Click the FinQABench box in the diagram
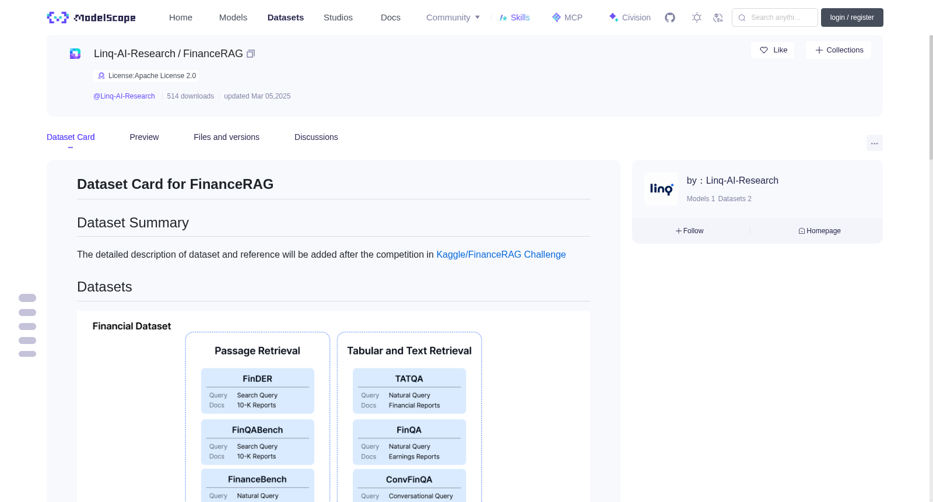 pos(258,442)
